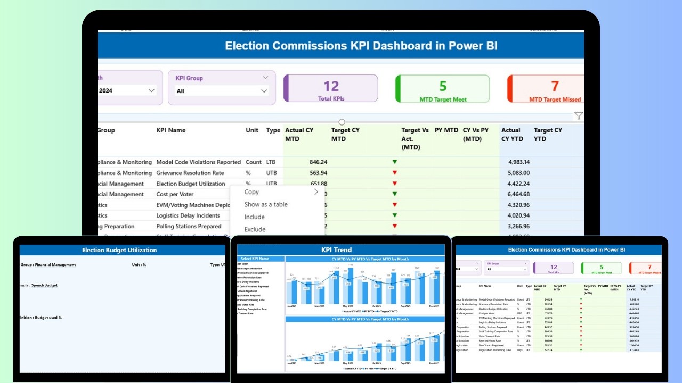This screenshot has height=383, width=682.
Task: Click red arrow in Grievance Resolution Rate row
Action: click(x=395, y=172)
